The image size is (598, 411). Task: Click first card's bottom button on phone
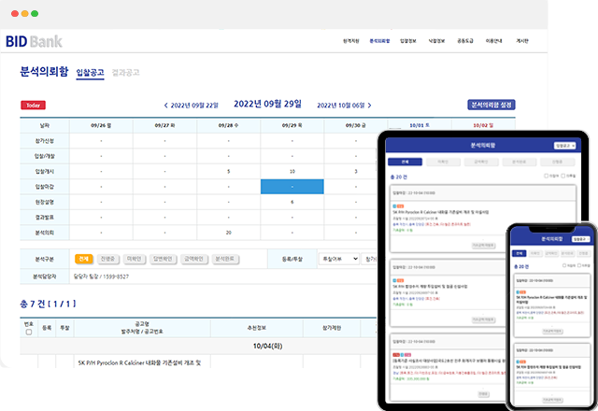[x=552, y=331]
